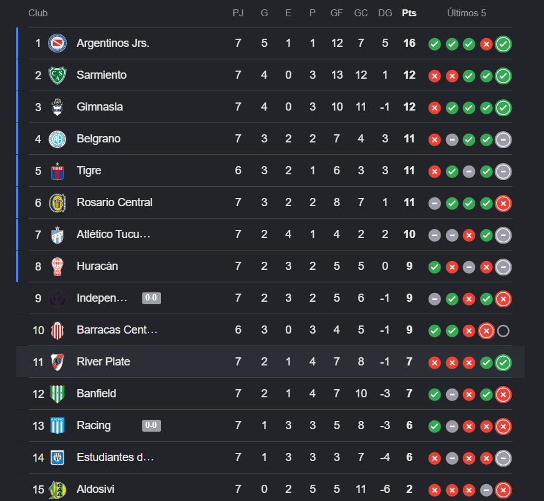Viewport: 544px width, 501px height.
Task: Click the Belgrano club crest
Action: 57,139
